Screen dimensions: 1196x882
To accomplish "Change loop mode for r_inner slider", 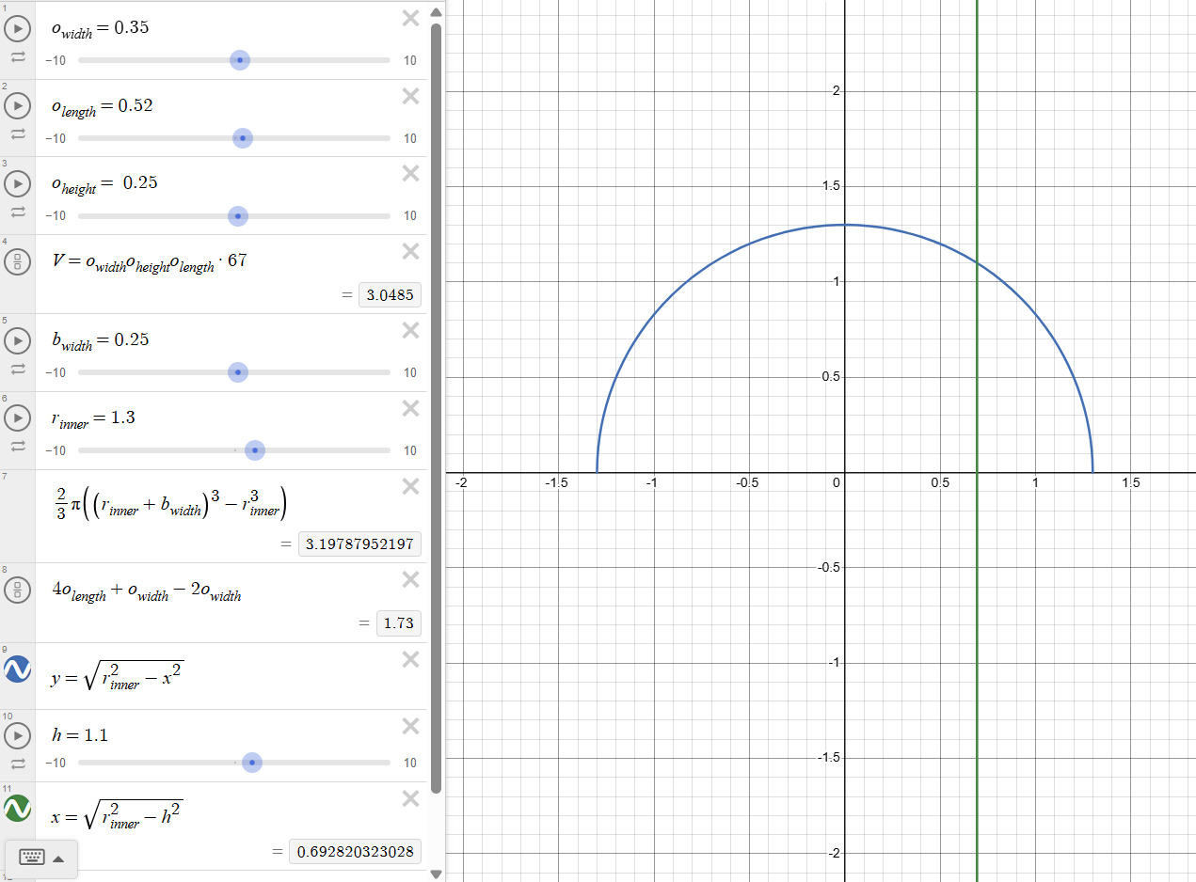I will click(17, 447).
